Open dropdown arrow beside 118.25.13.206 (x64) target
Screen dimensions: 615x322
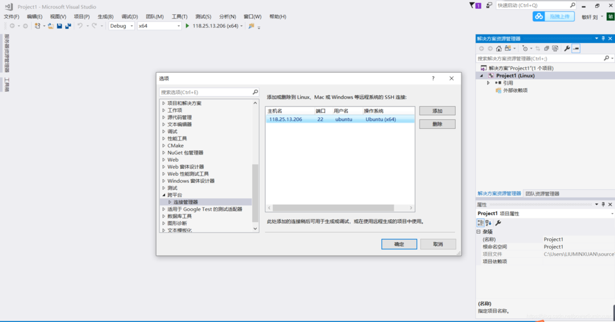[x=241, y=26]
